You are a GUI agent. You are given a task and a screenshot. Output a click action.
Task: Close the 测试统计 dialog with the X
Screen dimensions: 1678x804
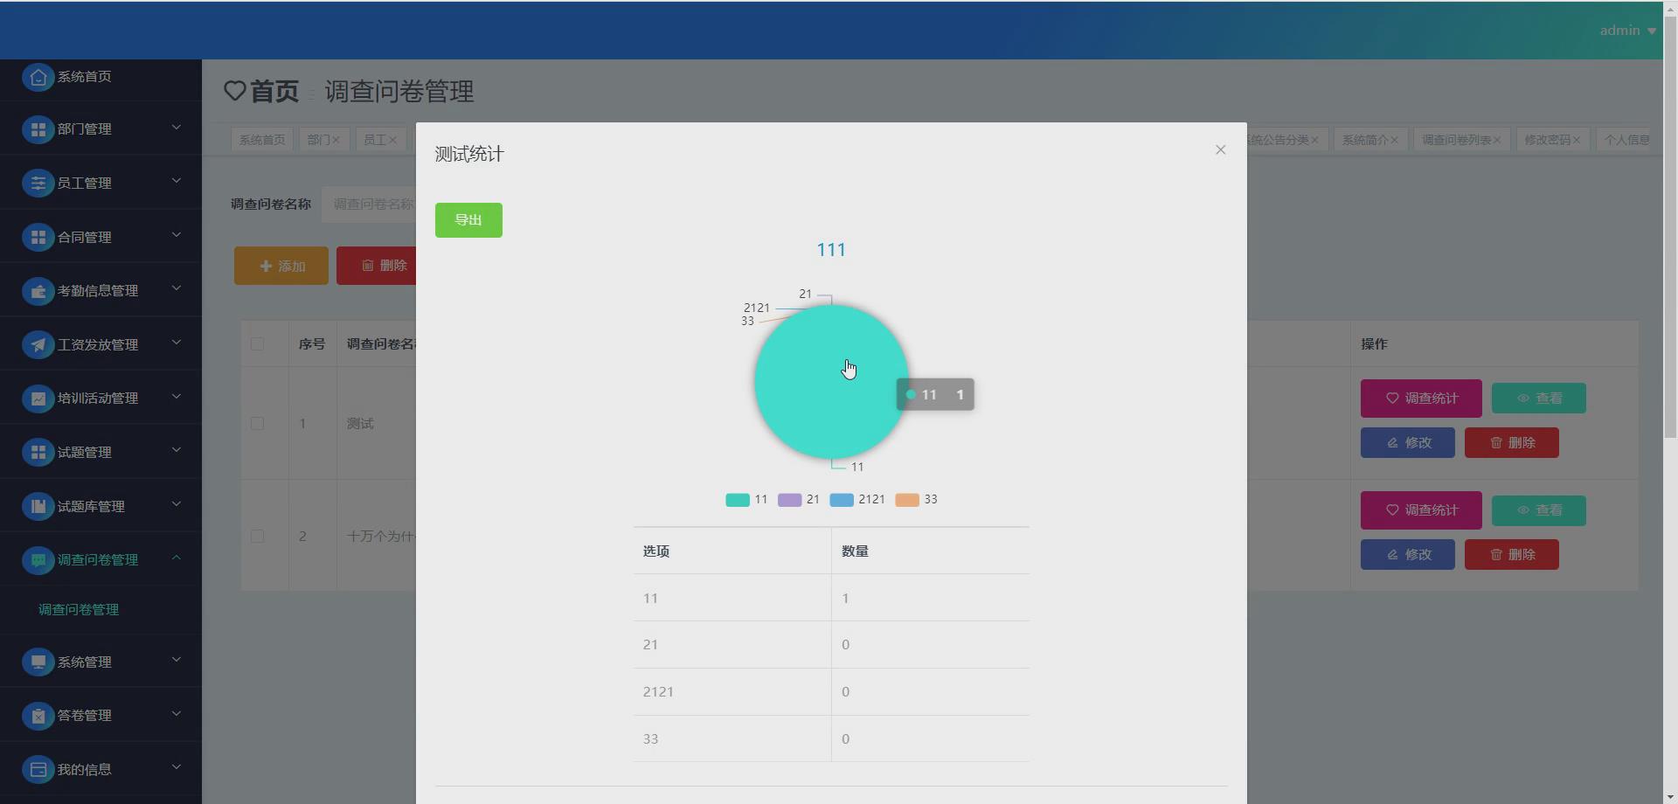(x=1221, y=150)
